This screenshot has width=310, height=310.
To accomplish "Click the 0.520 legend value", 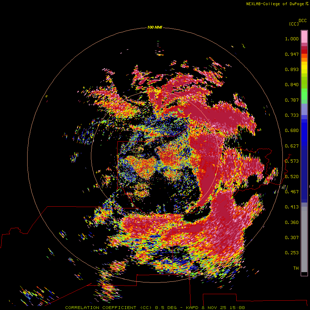I will [292, 177].
